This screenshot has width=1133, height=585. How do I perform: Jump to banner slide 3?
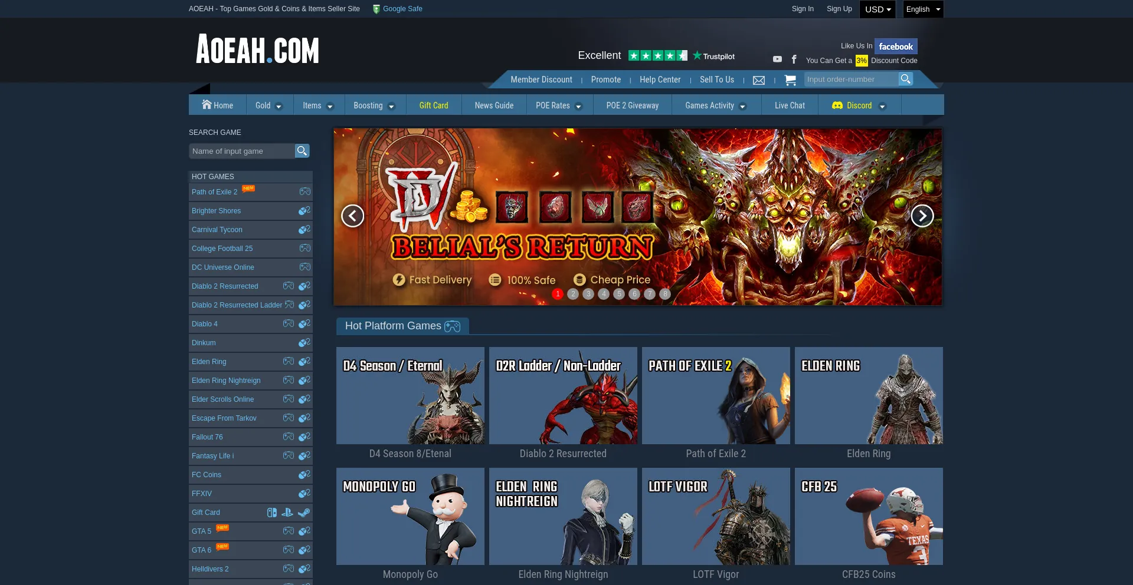tap(588, 294)
